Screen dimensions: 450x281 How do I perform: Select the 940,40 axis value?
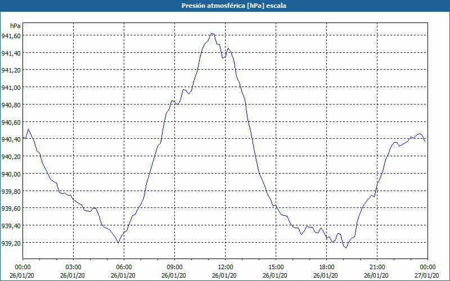pos(11,139)
